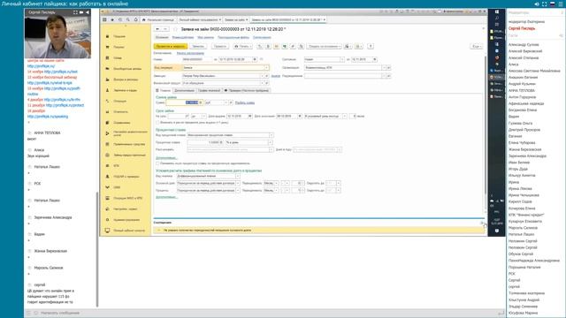Click the Провести button
This screenshot has width=566, height=318.
[220, 46]
